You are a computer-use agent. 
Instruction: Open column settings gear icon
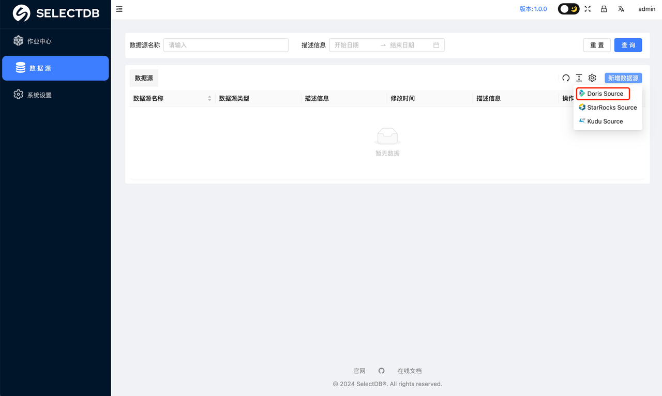tap(592, 78)
